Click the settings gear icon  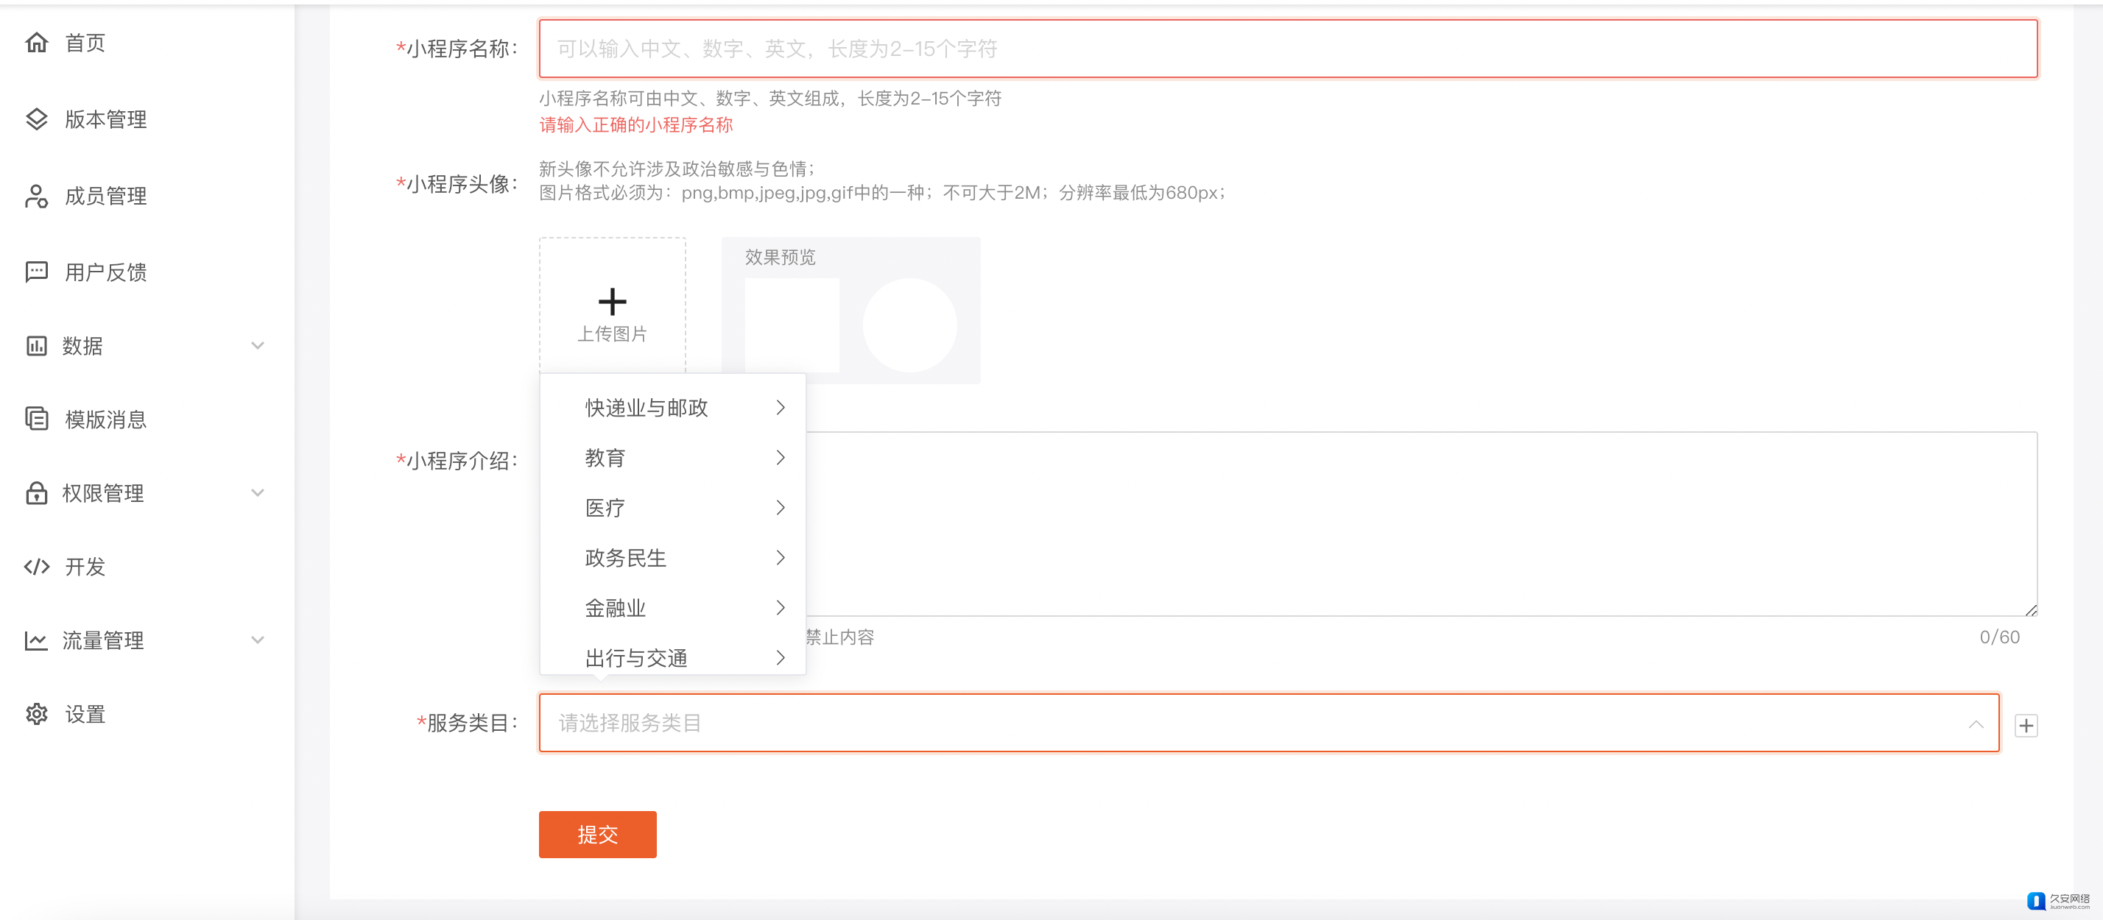pyautogui.click(x=37, y=714)
